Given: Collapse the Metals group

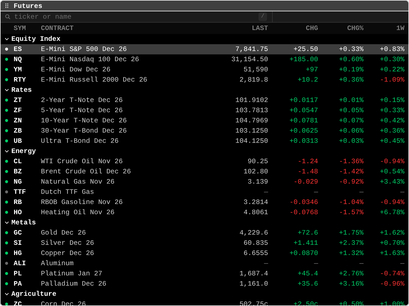Looking at the screenshot, I should 7,222.
